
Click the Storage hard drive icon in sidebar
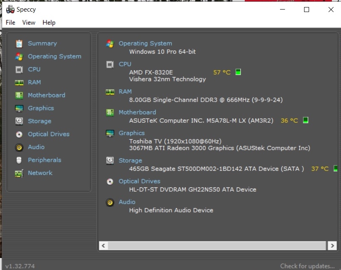(x=19, y=121)
